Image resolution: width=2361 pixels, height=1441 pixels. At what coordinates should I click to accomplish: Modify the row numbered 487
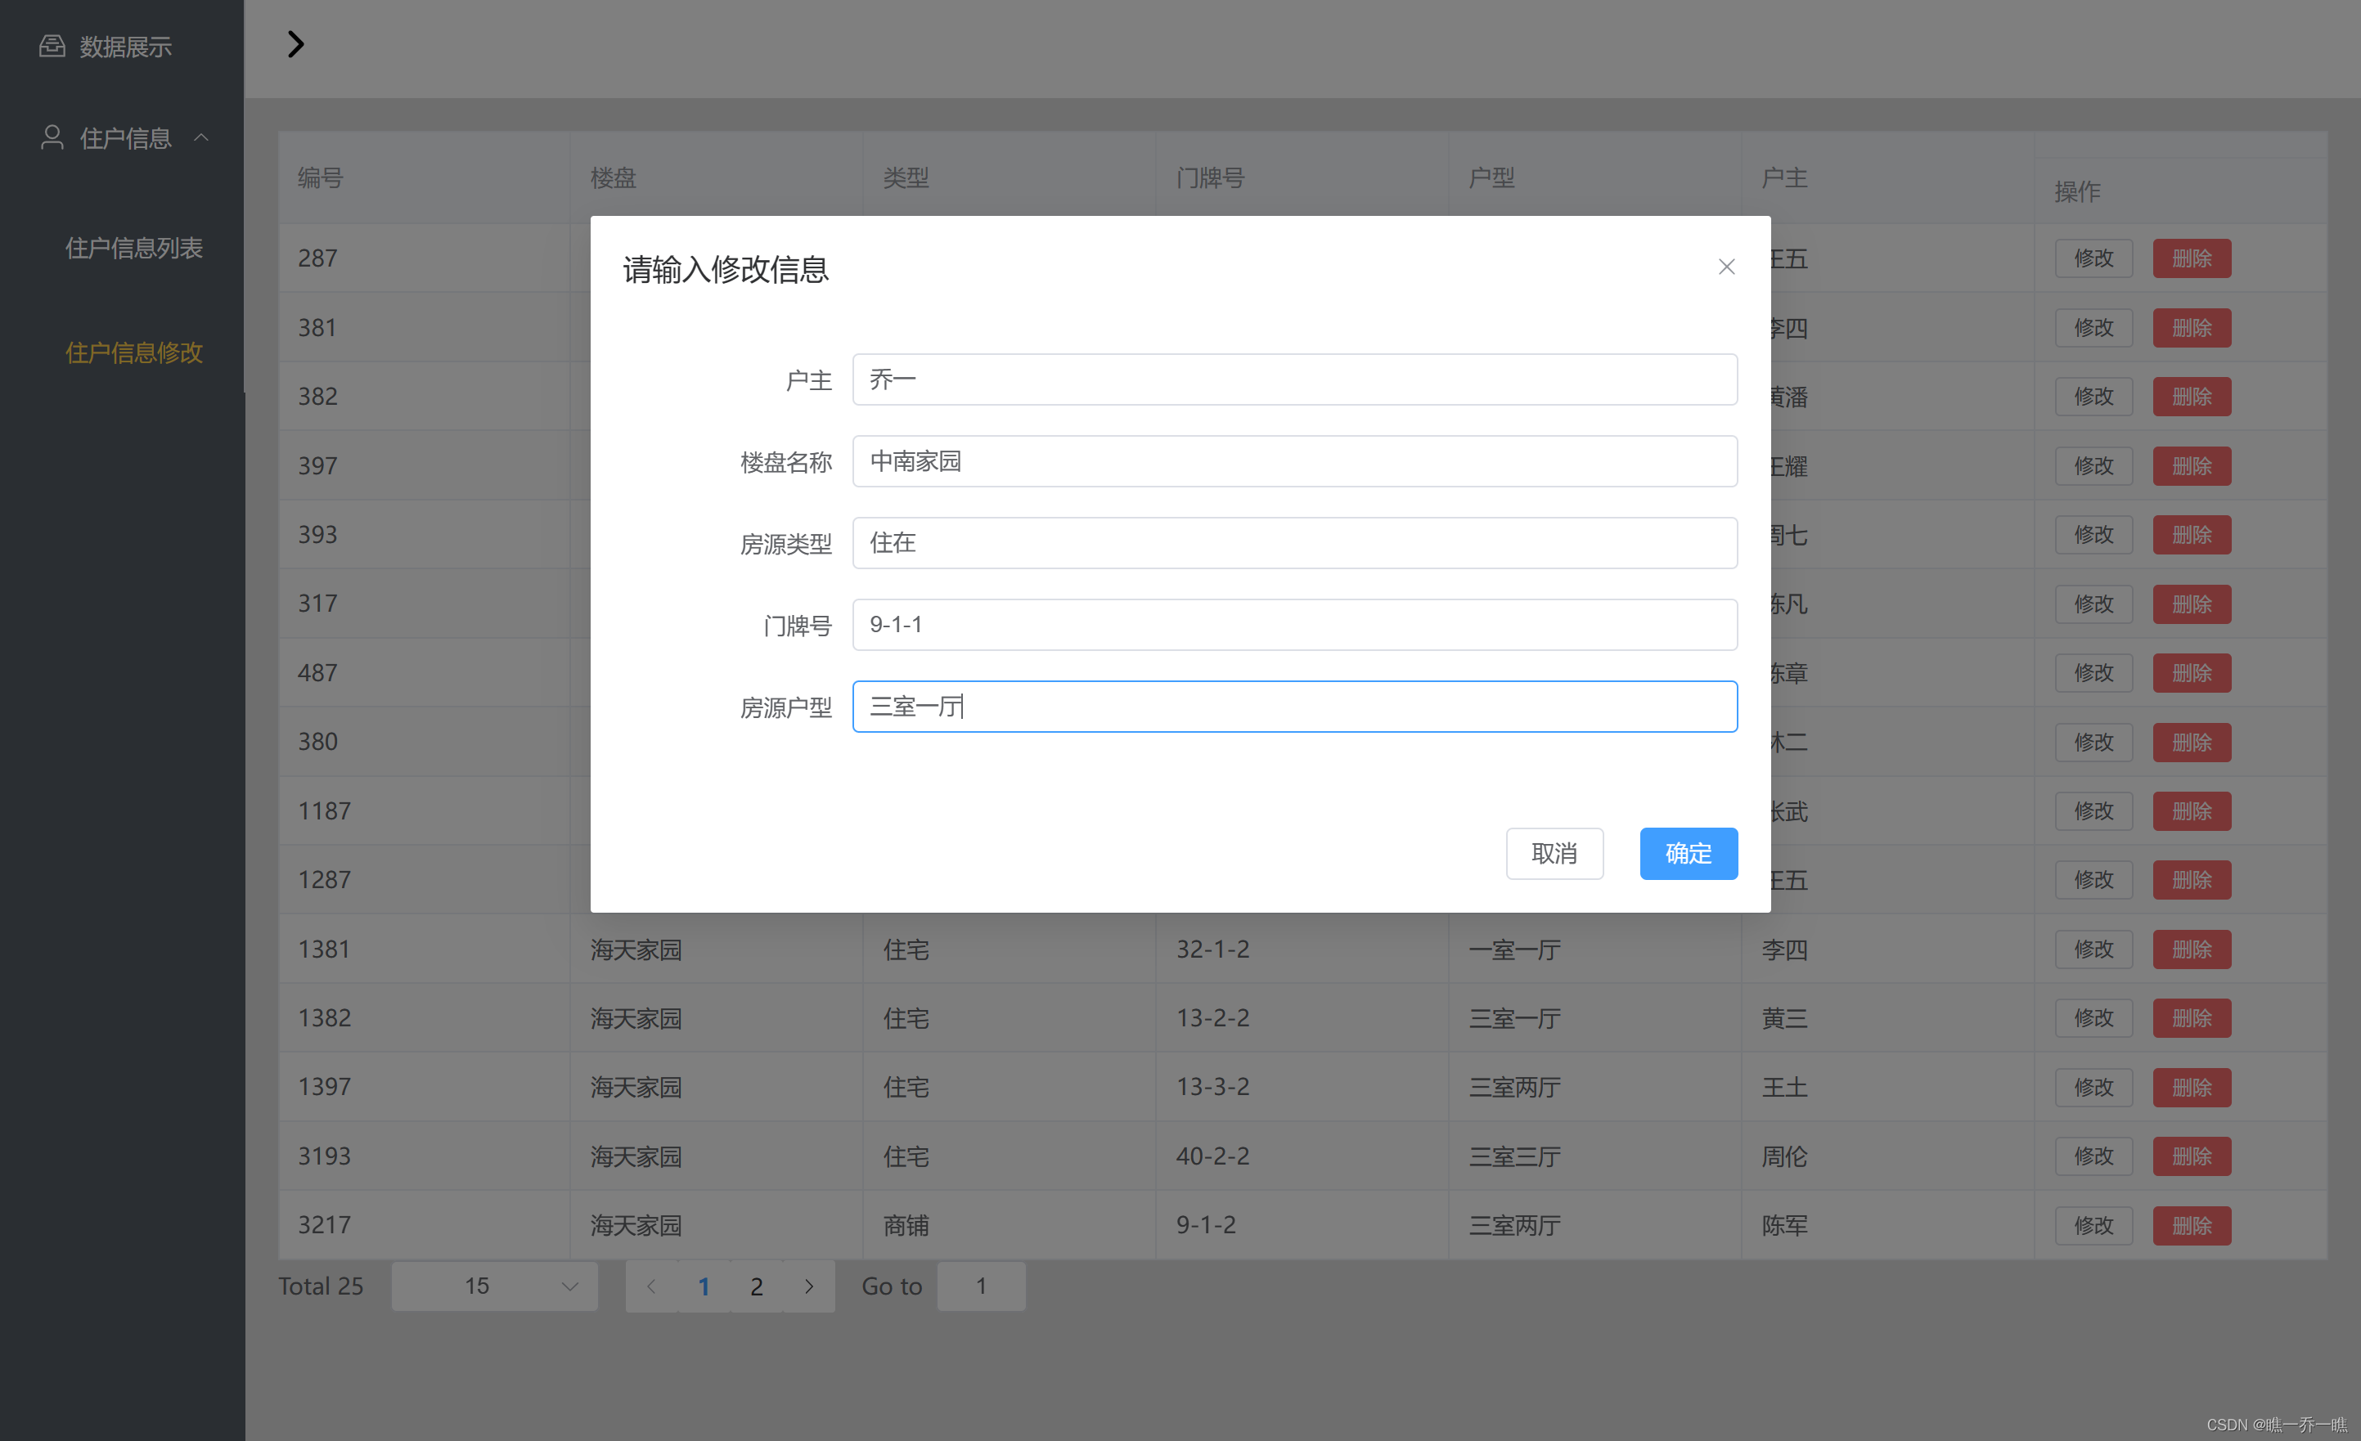(x=2093, y=674)
